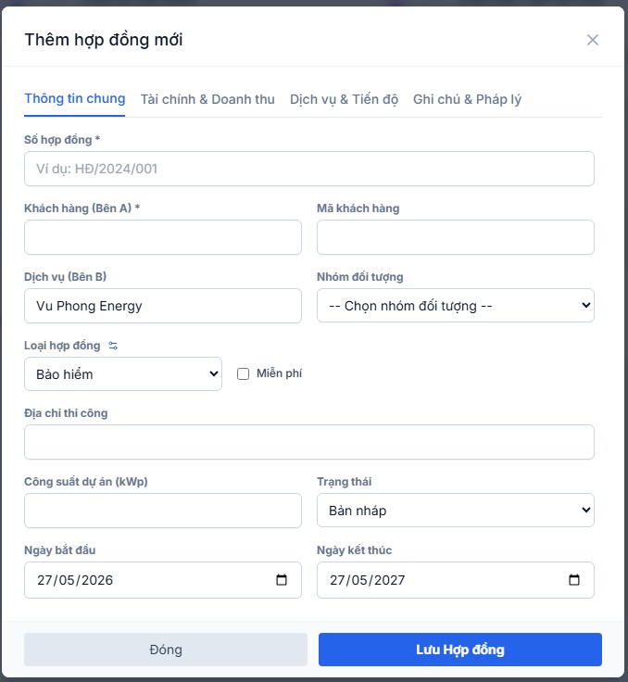Click the Khách hàng (Bên A) field

pyautogui.click(x=163, y=237)
